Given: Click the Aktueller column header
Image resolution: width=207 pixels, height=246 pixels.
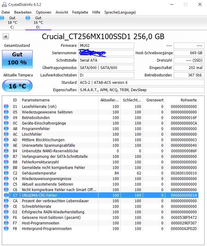Looking at the screenshot, I should (x=109, y=100).
